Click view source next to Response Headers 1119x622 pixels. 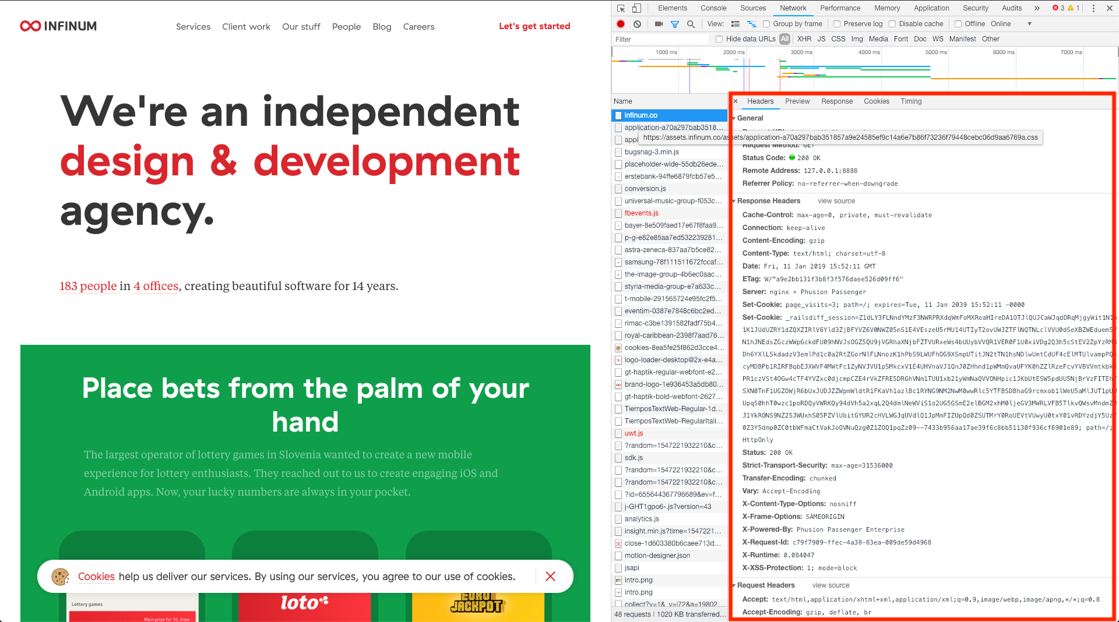coord(836,201)
